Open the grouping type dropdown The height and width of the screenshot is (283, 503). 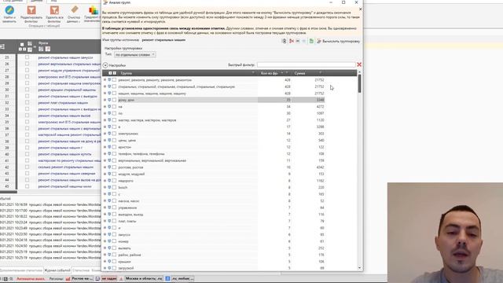(134, 54)
